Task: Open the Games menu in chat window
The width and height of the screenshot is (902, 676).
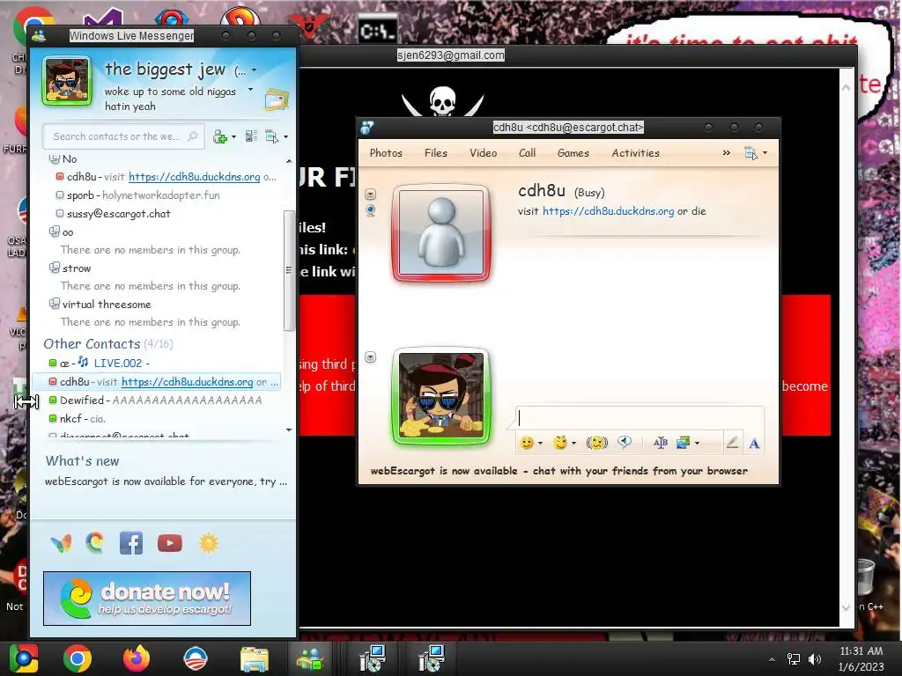Action: point(573,153)
